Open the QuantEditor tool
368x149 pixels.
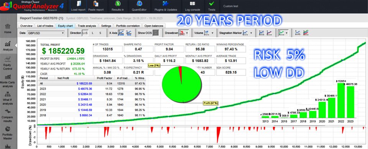click(140, 7)
